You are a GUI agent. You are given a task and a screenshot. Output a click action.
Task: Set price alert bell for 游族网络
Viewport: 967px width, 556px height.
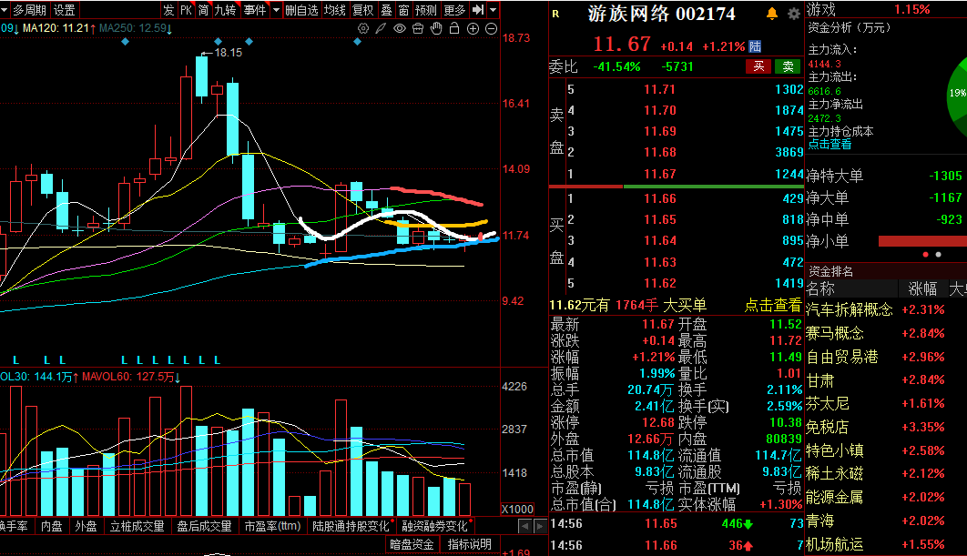(771, 14)
